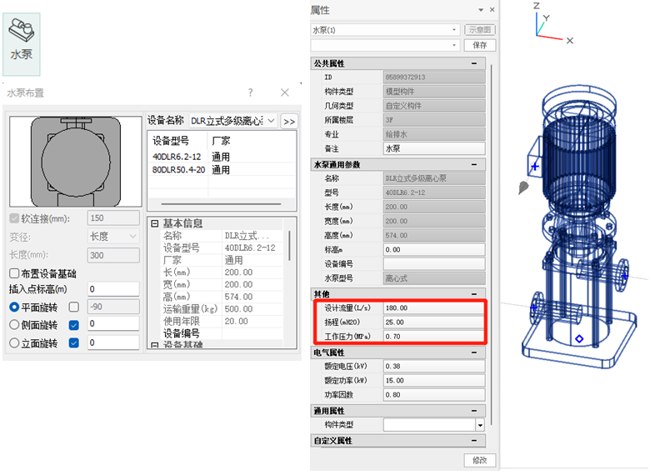The width and height of the screenshot is (655, 475).
Task: Click the 属性 panel vertical scrollbar
Action: click(x=492, y=244)
